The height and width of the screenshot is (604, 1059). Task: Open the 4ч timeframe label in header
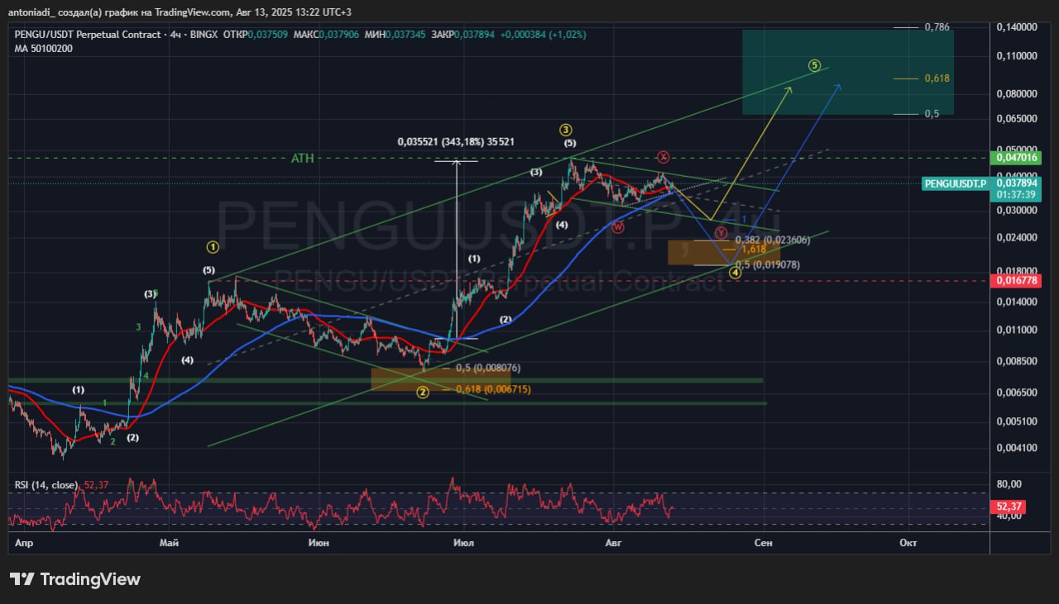pyautogui.click(x=175, y=36)
